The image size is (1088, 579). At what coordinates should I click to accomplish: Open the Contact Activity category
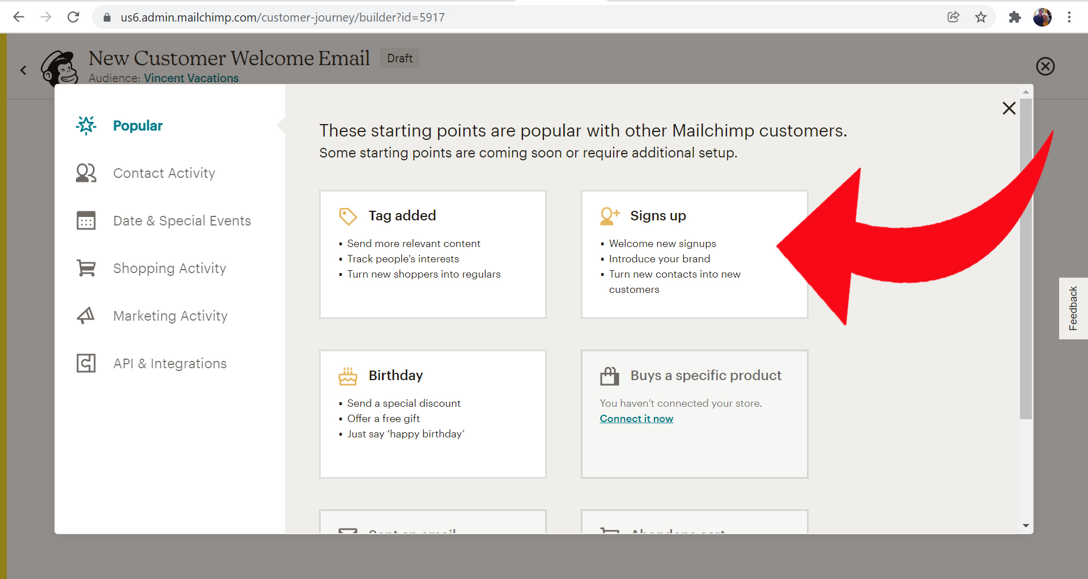point(164,173)
